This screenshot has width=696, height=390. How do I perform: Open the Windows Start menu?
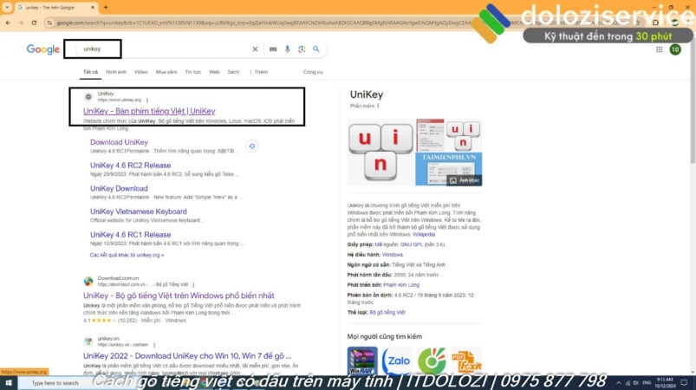click(8, 382)
